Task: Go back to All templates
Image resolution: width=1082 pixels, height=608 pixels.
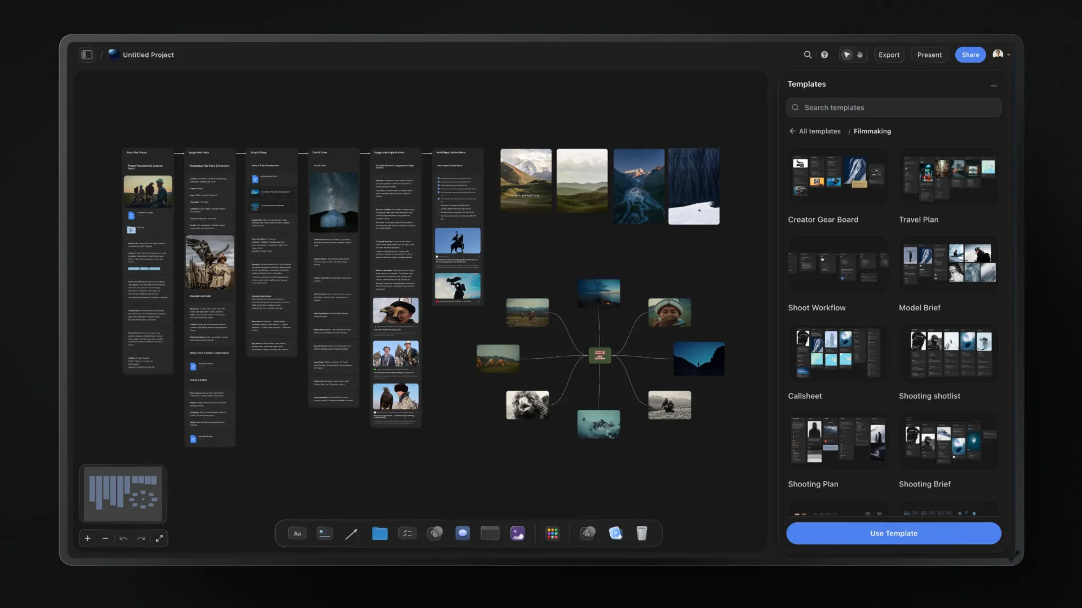Action: coord(815,131)
